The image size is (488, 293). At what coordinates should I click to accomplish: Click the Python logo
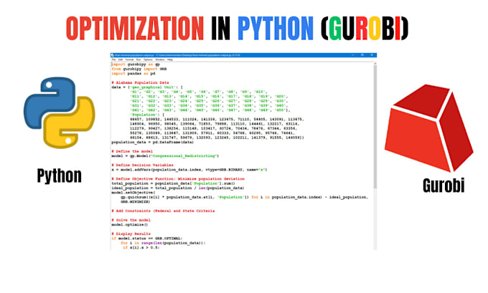pyautogui.click(x=59, y=112)
